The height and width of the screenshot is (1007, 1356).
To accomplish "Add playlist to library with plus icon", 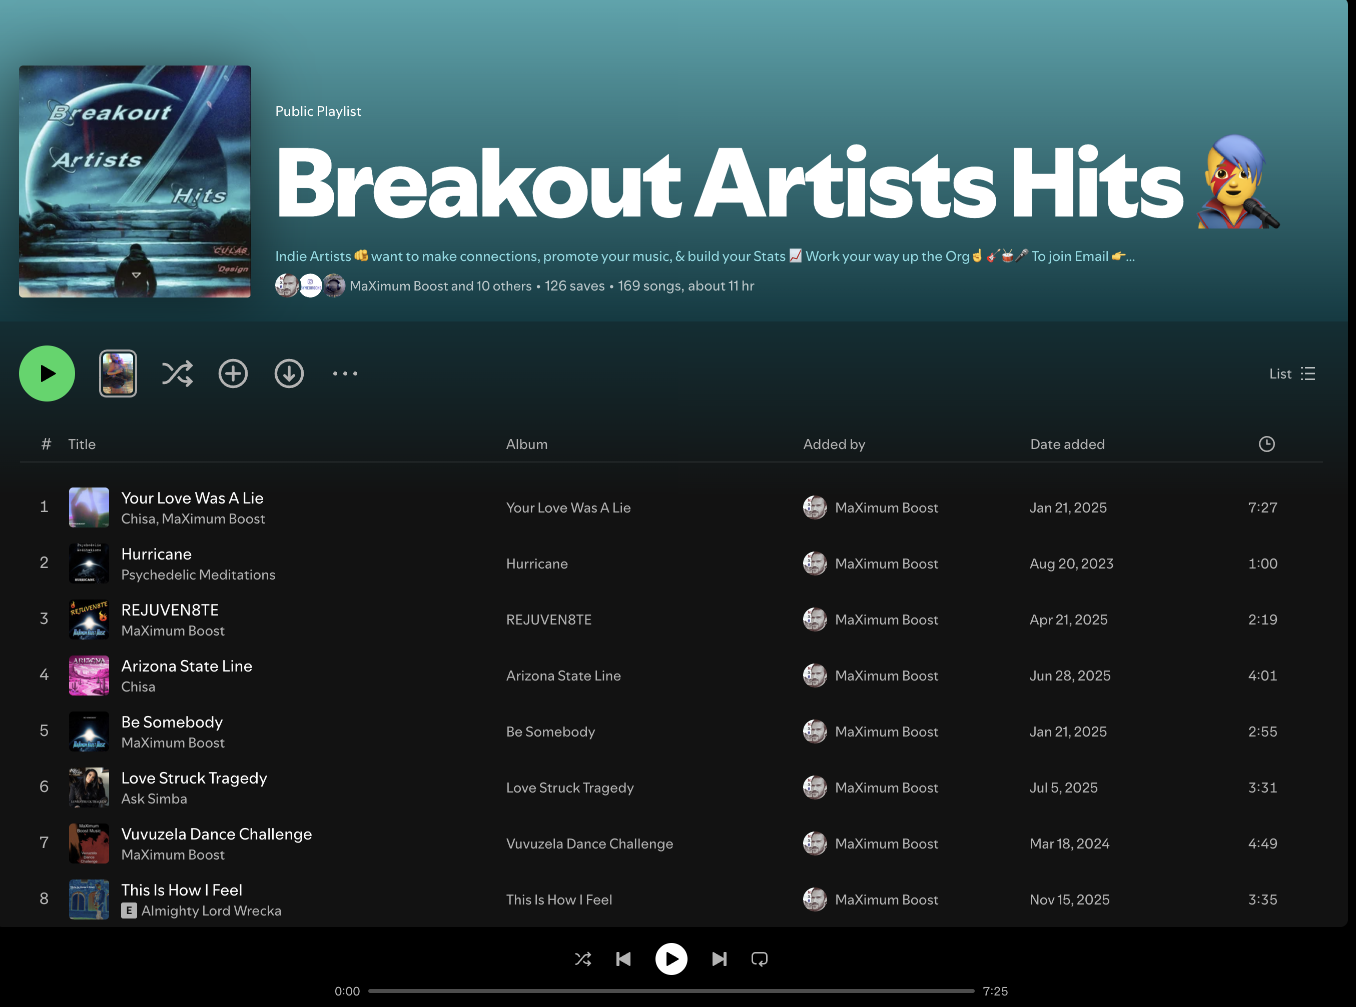I will [233, 373].
